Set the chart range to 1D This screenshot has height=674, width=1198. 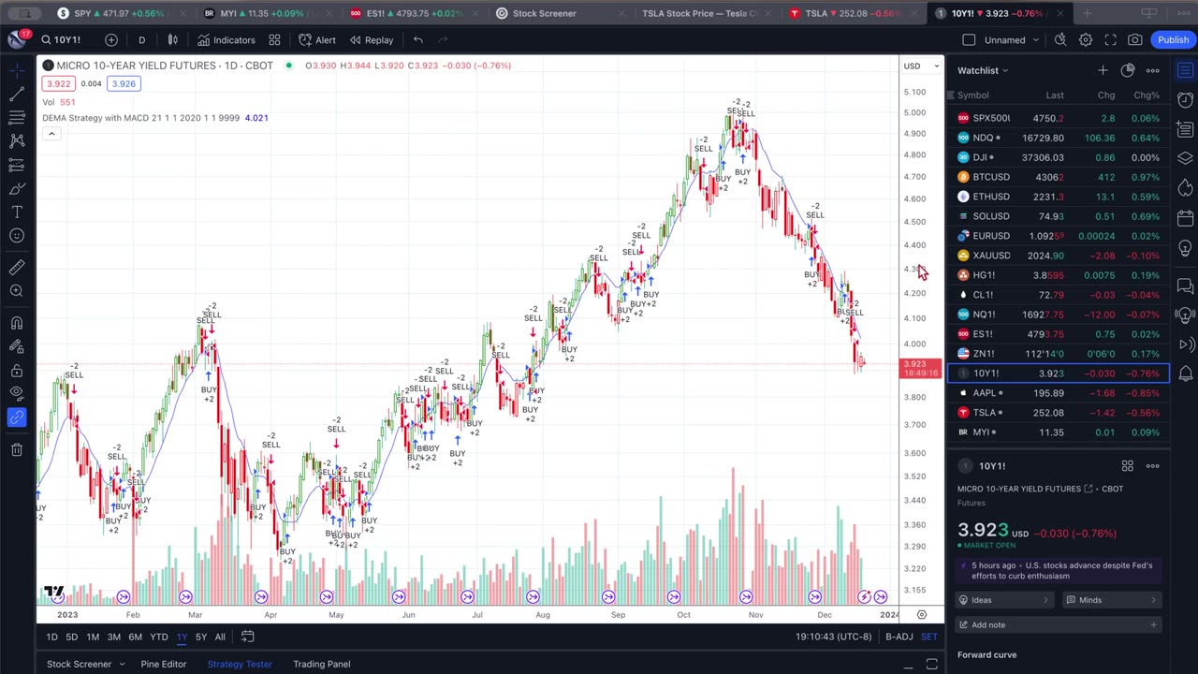click(x=51, y=637)
